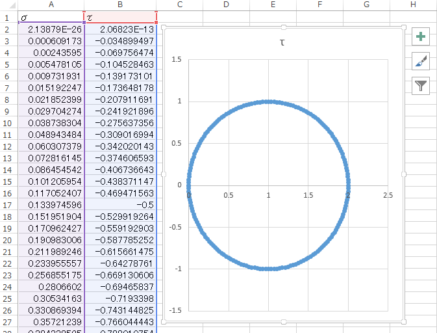
Task: Click the chart's left-middle resize handle
Action: tap(164, 174)
